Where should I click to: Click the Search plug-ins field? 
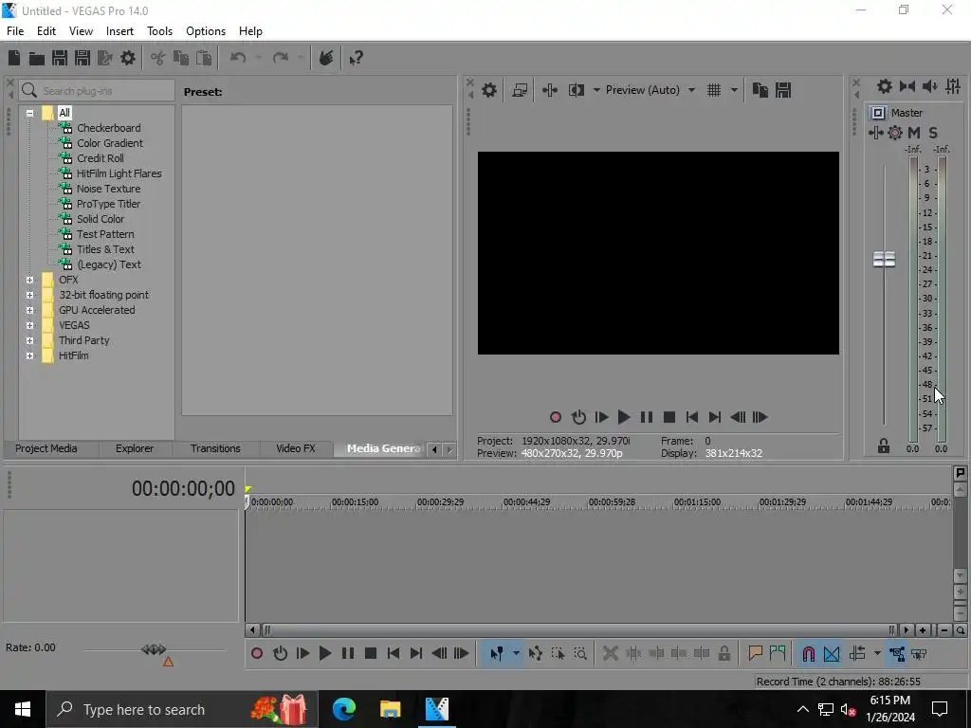click(97, 91)
